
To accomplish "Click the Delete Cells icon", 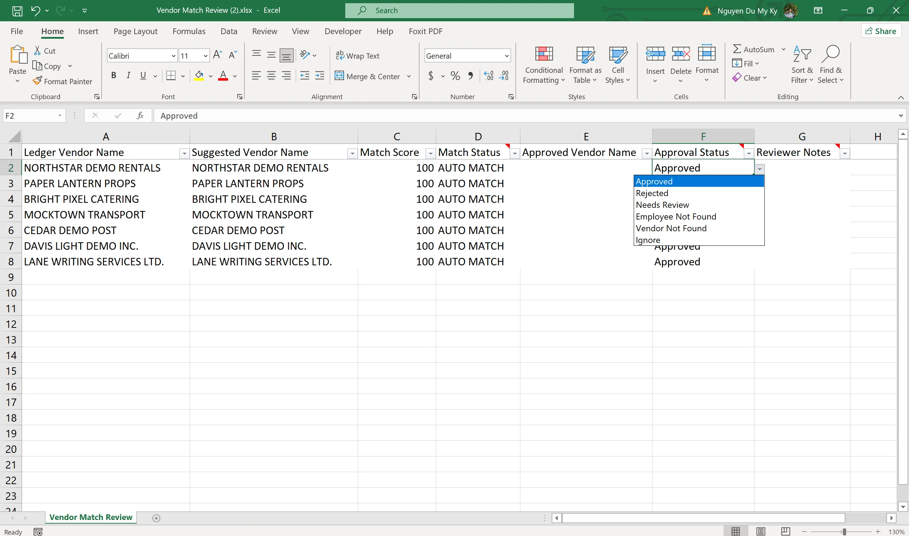I will (681, 54).
